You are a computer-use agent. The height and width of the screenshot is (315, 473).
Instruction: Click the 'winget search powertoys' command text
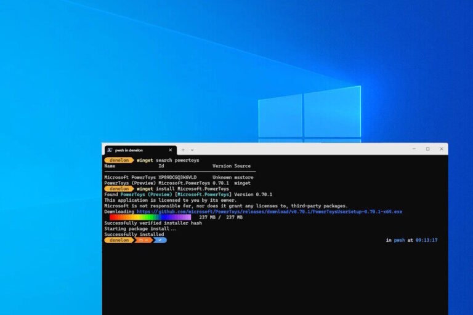point(168,161)
